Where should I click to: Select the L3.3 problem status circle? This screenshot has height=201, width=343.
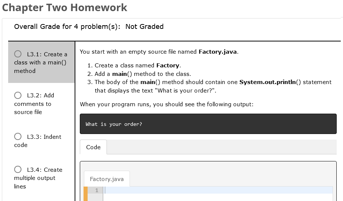point(18,137)
